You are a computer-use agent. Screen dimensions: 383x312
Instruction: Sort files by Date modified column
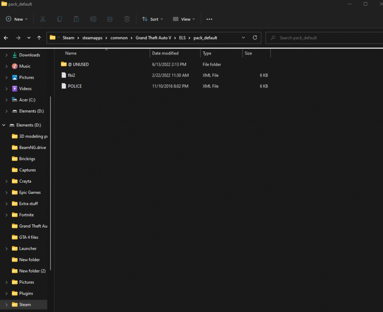tap(165, 53)
